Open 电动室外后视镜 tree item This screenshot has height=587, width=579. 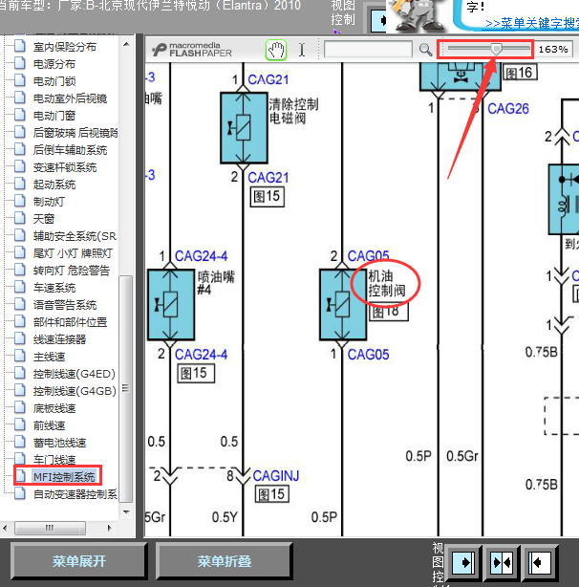pos(70,98)
